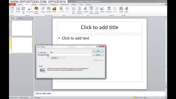This screenshot has width=176, height=99.
Task: Click the Estonian language indicator
Action: 37,97
